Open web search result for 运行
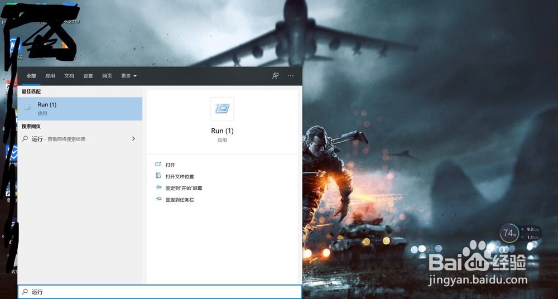The width and height of the screenshot is (558, 299). [80, 139]
